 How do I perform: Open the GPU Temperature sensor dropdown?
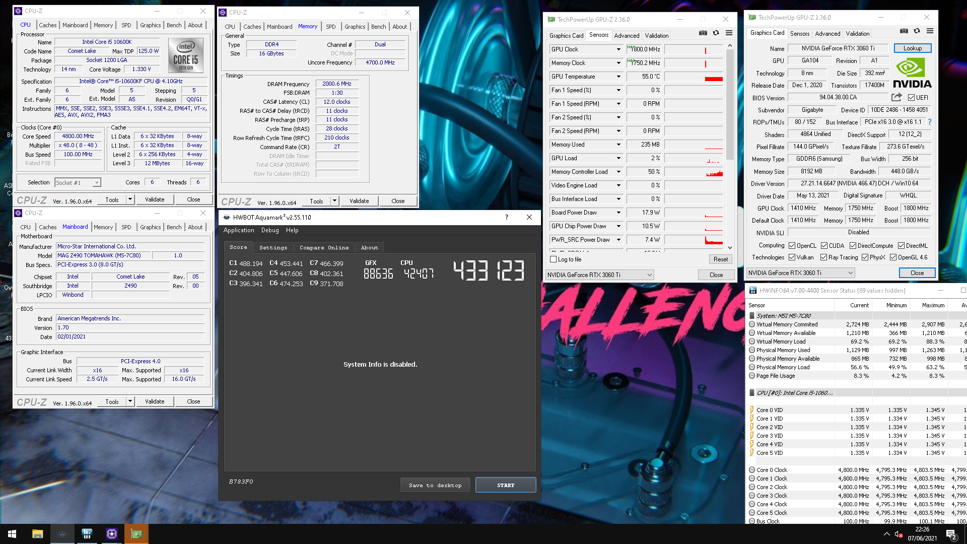(x=618, y=77)
